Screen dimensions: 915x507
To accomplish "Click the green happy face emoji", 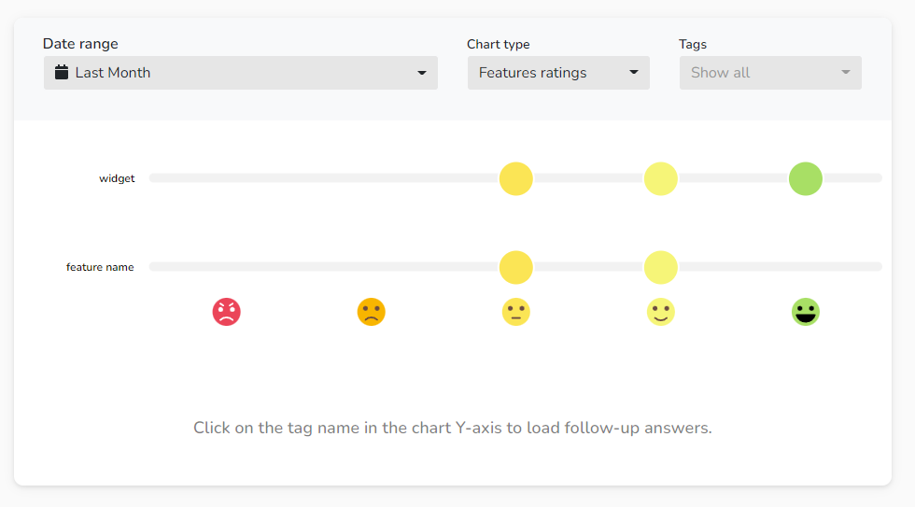I will click(805, 312).
